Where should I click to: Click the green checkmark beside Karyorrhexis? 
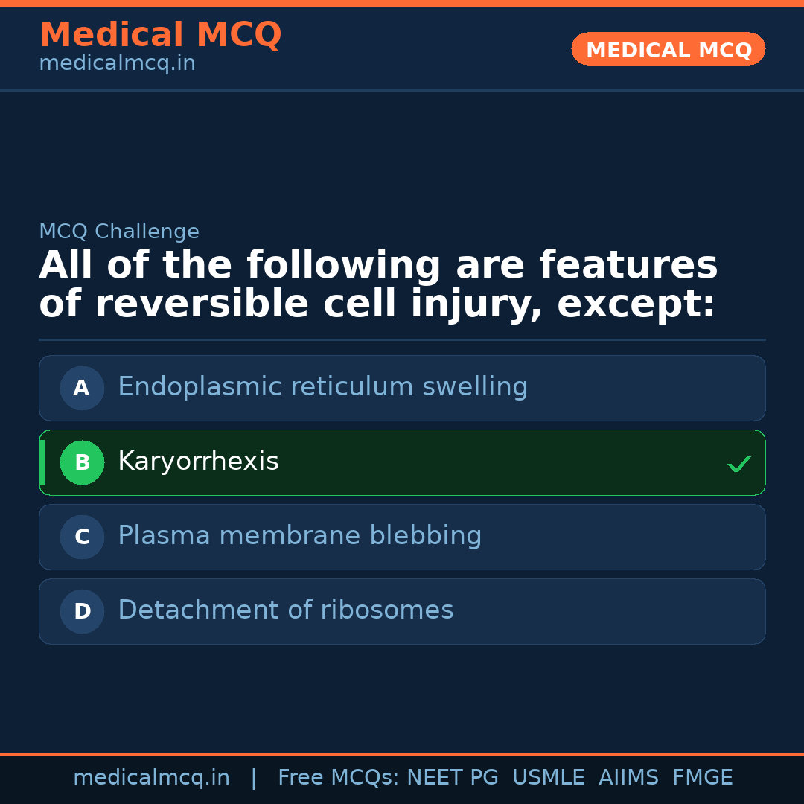coord(738,464)
